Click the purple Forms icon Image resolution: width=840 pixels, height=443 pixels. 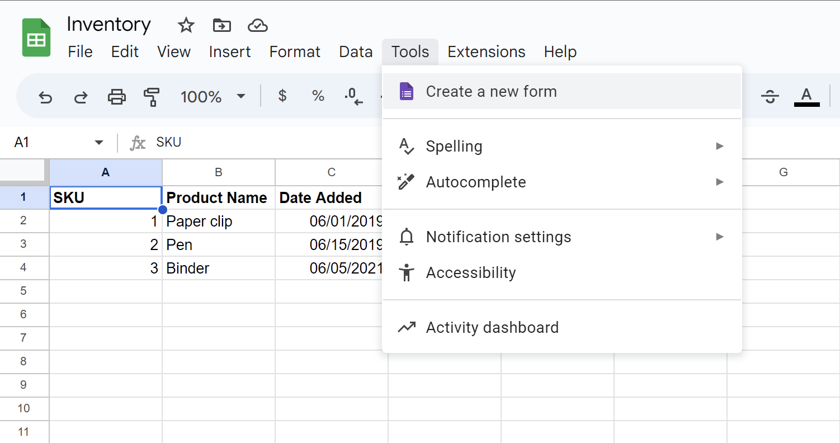coord(407,92)
